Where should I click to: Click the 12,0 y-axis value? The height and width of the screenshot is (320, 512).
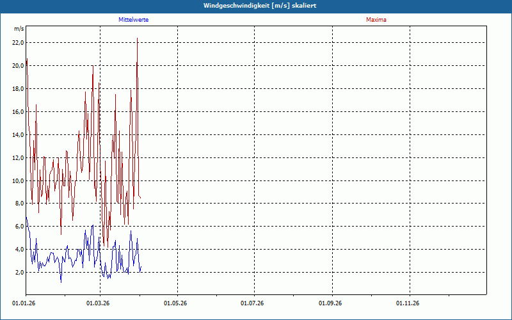(18, 158)
